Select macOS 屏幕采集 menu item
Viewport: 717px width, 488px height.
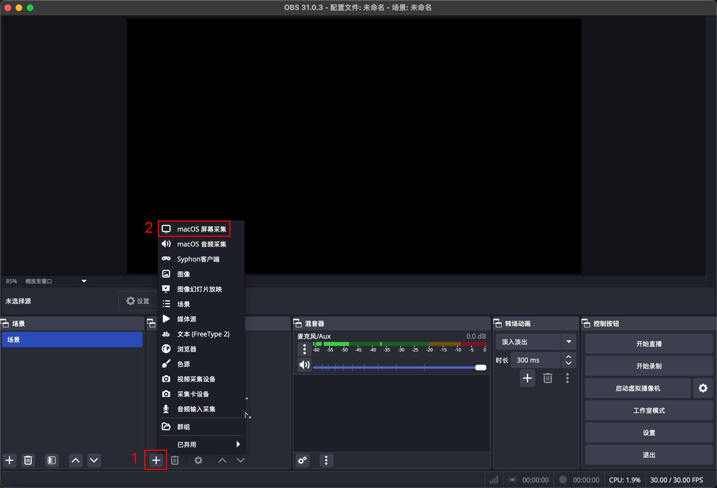tap(201, 229)
